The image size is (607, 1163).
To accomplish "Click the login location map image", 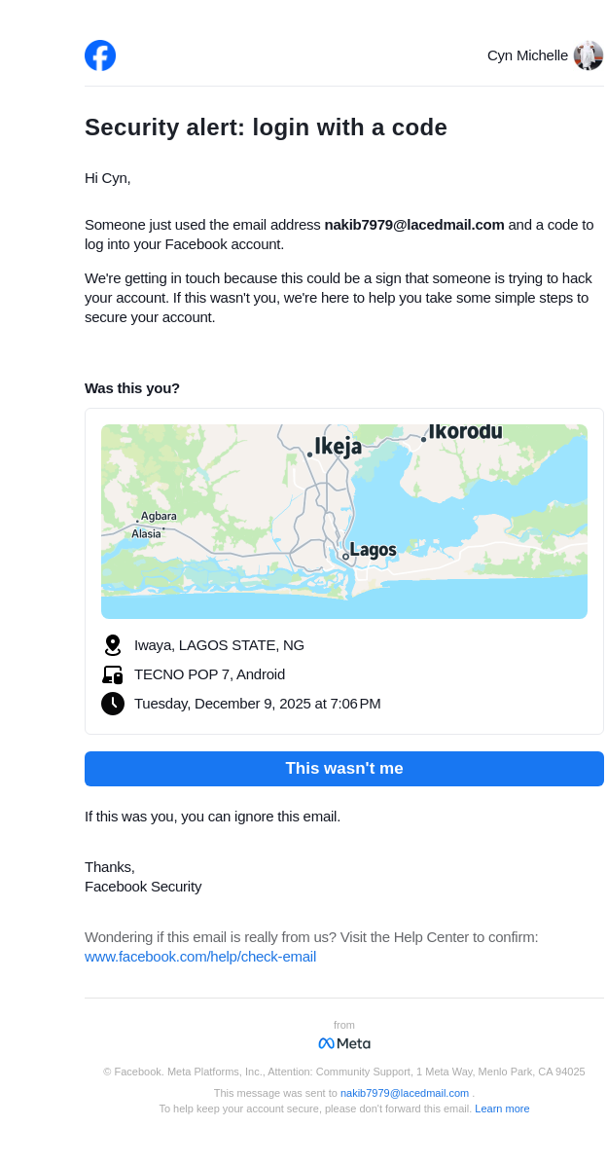I will [x=344, y=521].
